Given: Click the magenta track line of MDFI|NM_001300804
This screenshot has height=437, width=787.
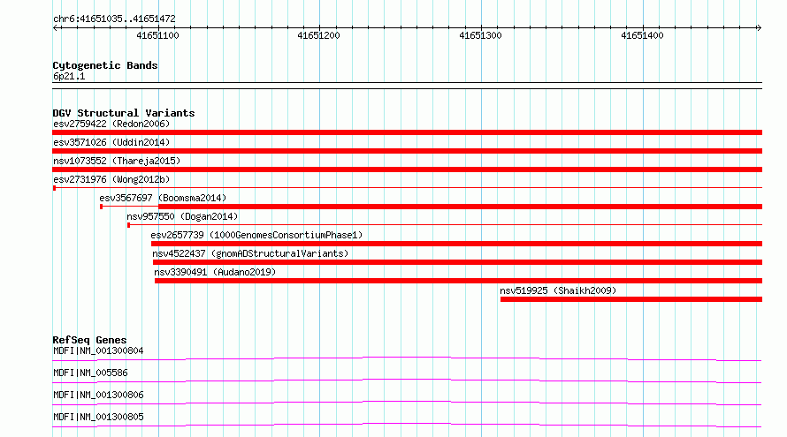Looking at the screenshot, I should click(x=407, y=358).
